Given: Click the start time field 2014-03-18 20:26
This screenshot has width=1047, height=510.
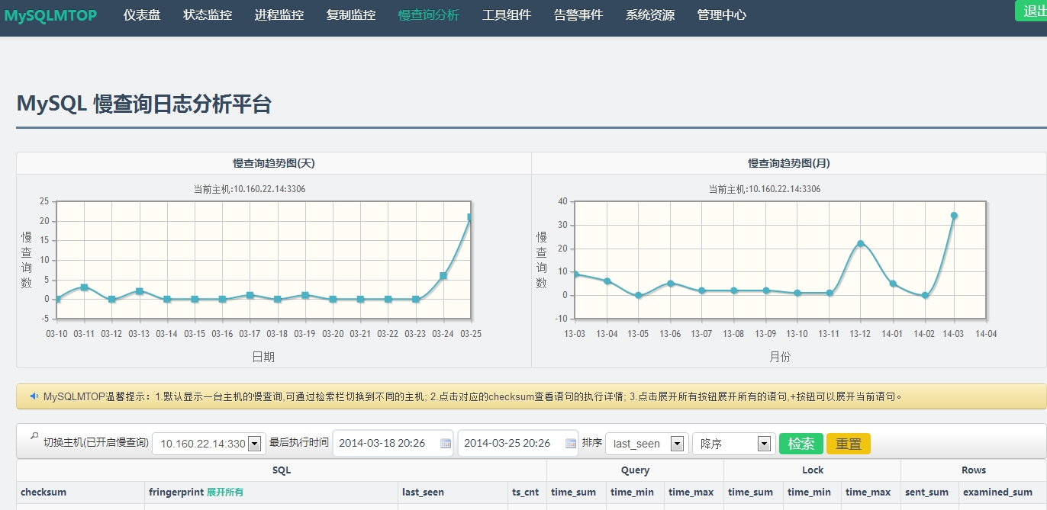Looking at the screenshot, I should (x=393, y=443).
